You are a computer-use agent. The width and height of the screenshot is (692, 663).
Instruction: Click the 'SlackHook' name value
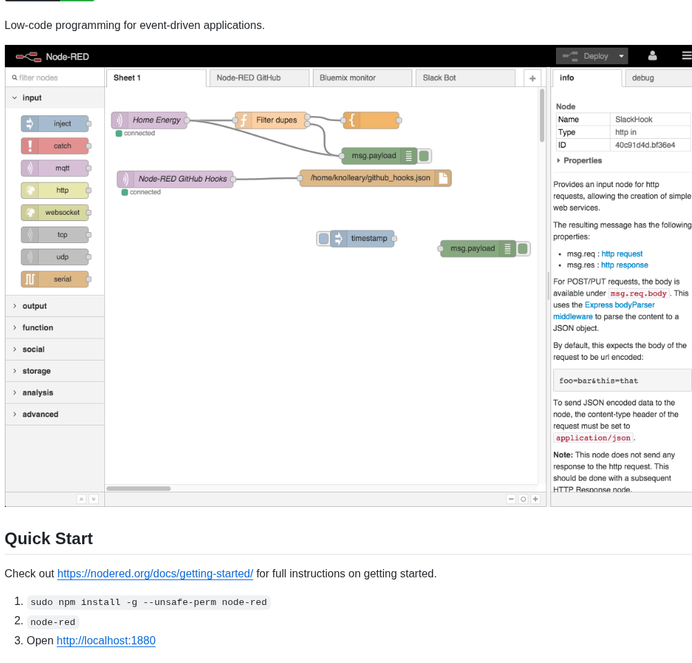tap(634, 119)
